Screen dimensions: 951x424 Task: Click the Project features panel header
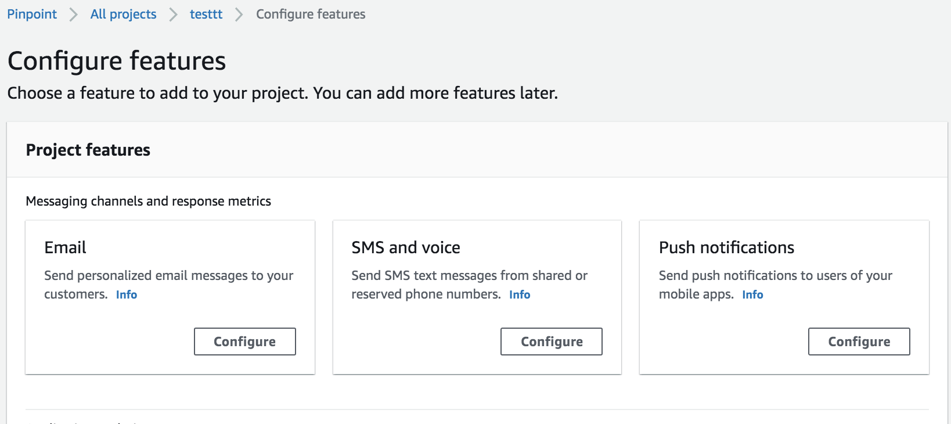pos(88,150)
